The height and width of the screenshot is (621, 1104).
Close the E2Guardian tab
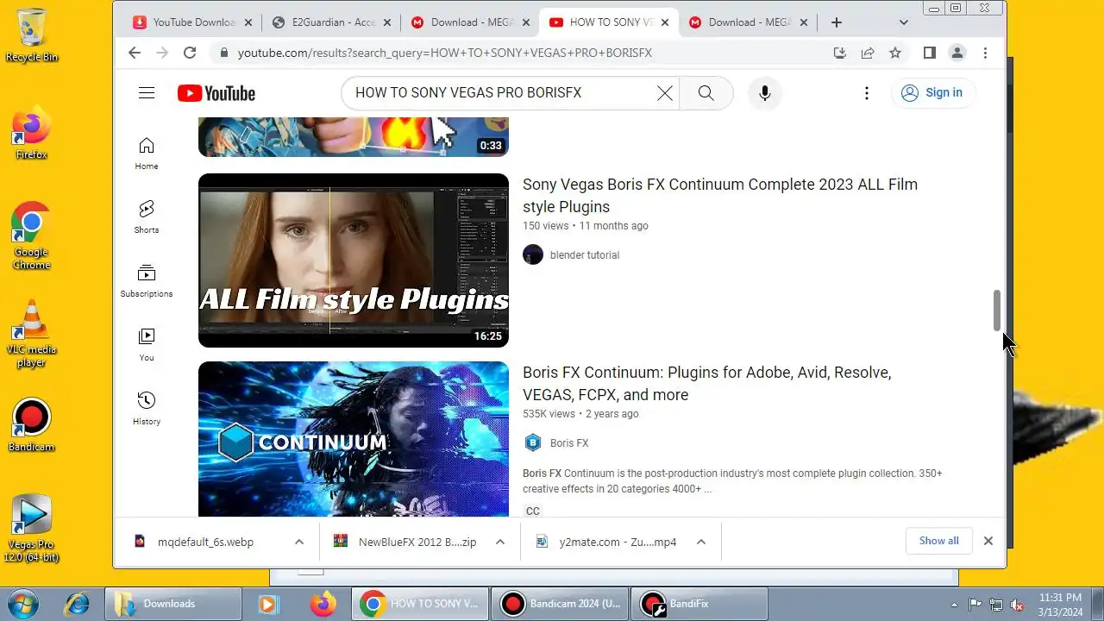tap(386, 22)
